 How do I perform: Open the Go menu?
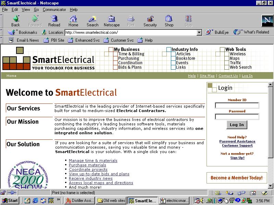[36, 10]
